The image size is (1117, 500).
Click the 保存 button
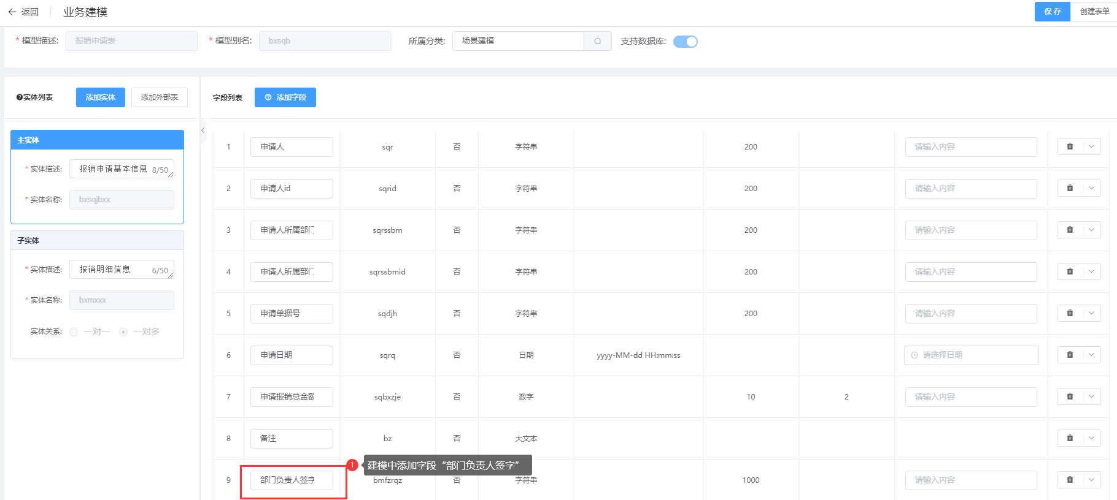point(1052,12)
